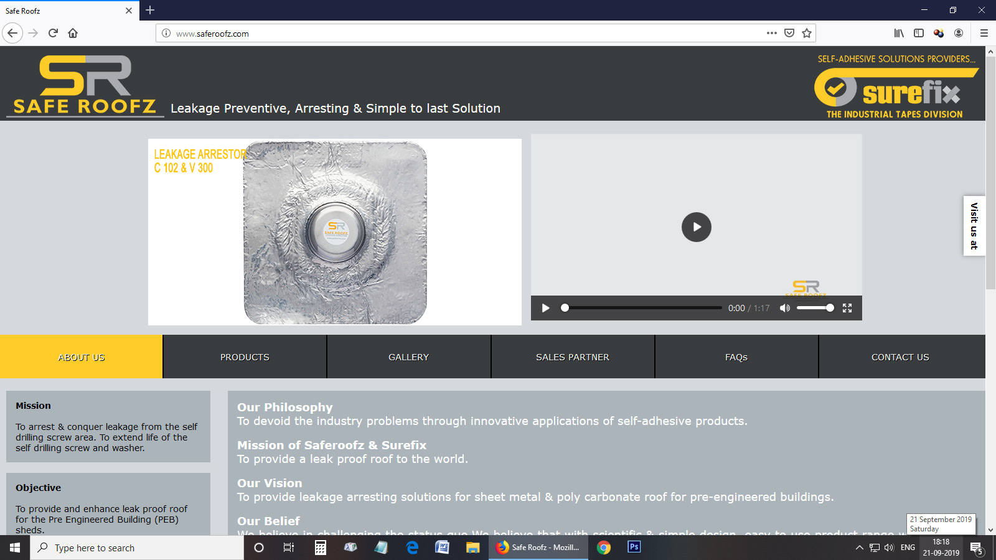
Task: Open File Explorer from the taskbar
Action: point(473,548)
